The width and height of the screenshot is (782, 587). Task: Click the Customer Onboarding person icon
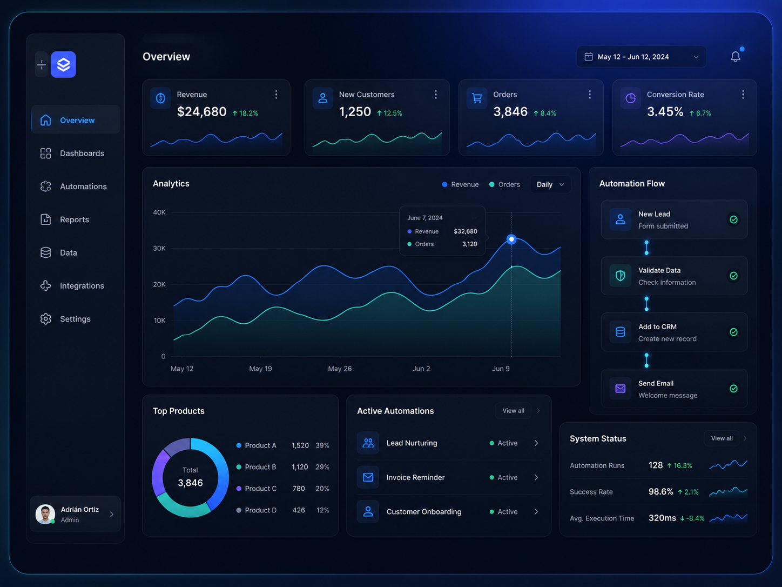pyautogui.click(x=368, y=511)
